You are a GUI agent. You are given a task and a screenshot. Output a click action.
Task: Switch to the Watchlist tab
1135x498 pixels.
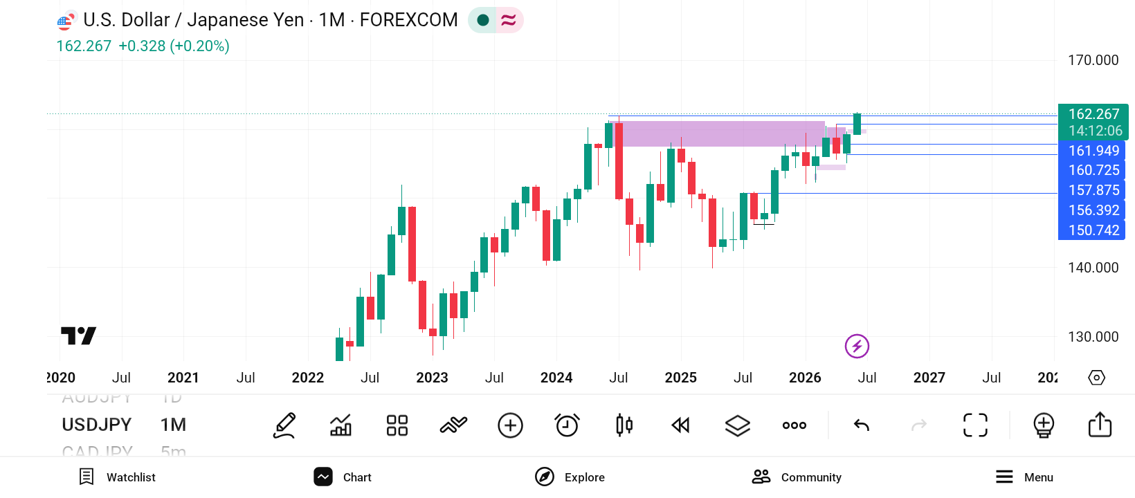pyautogui.click(x=116, y=477)
